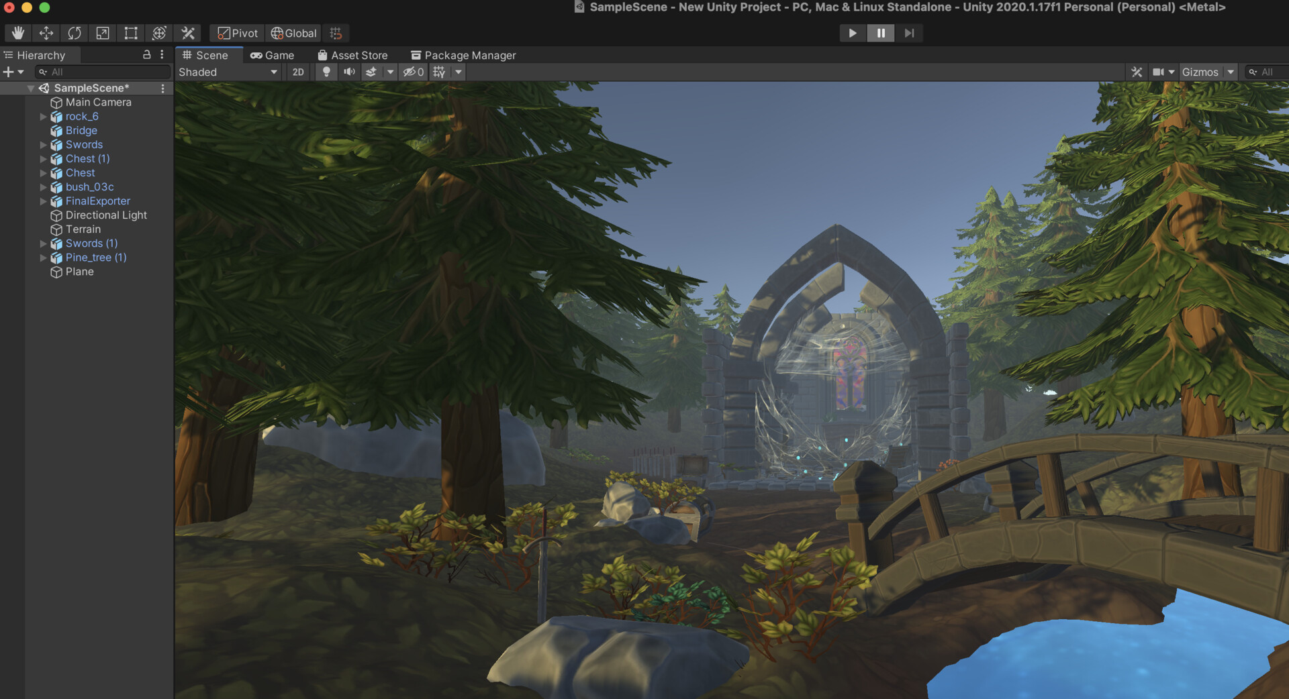This screenshot has width=1289, height=699.
Task: Expand the Pine_tree (1) hierarchy item
Action: tap(43, 258)
